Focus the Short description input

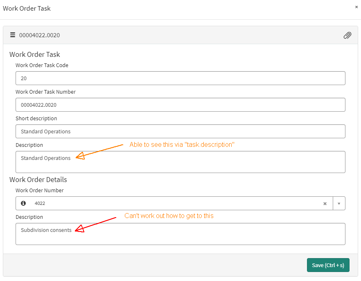click(x=180, y=131)
